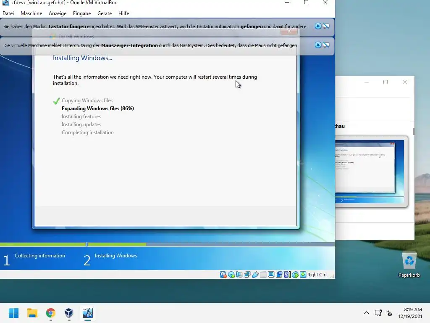Image resolution: width=430 pixels, height=323 pixels.
Task: Click the scrollbar in the background VirtualBox Manager window
Action: [x=414, y=131]
